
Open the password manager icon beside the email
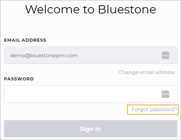point(166,55)
